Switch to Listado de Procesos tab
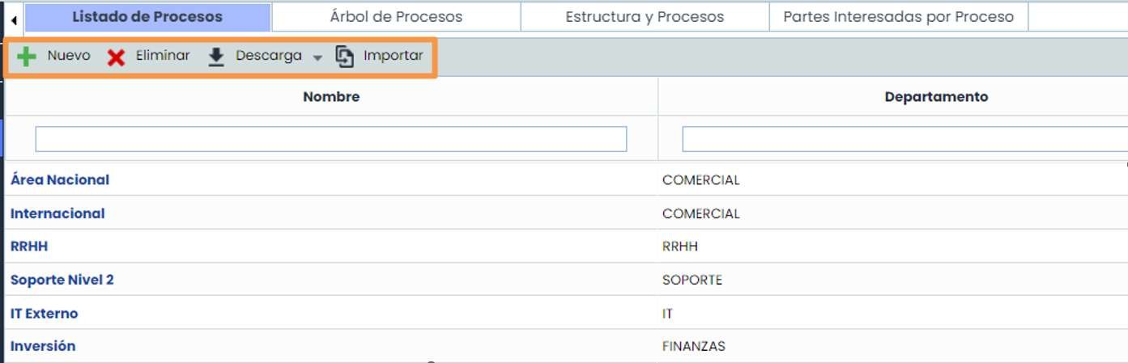The width and height of the screenshot is (1128, 363). [147, 17]
